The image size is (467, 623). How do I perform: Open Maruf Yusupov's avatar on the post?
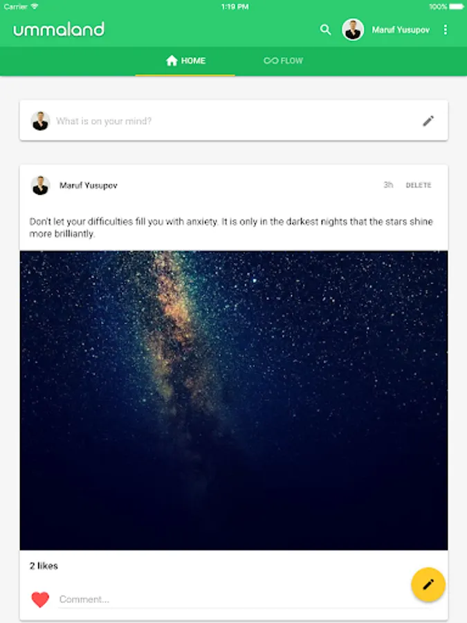[40, 185]
